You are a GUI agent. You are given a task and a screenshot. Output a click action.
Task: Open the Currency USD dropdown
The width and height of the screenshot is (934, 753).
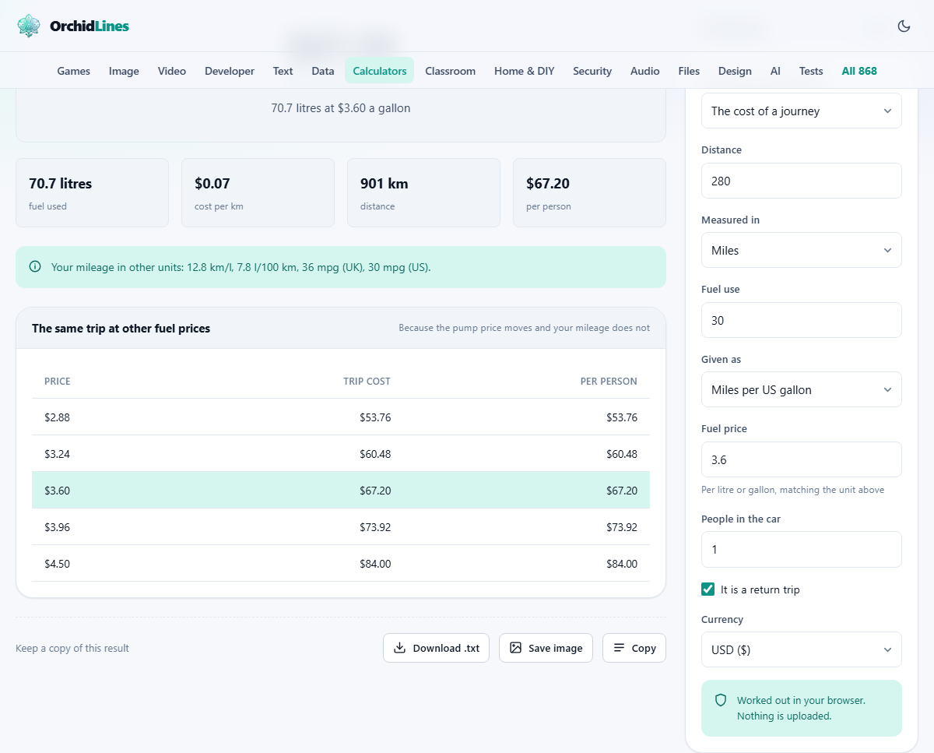[x=802, y=649]
